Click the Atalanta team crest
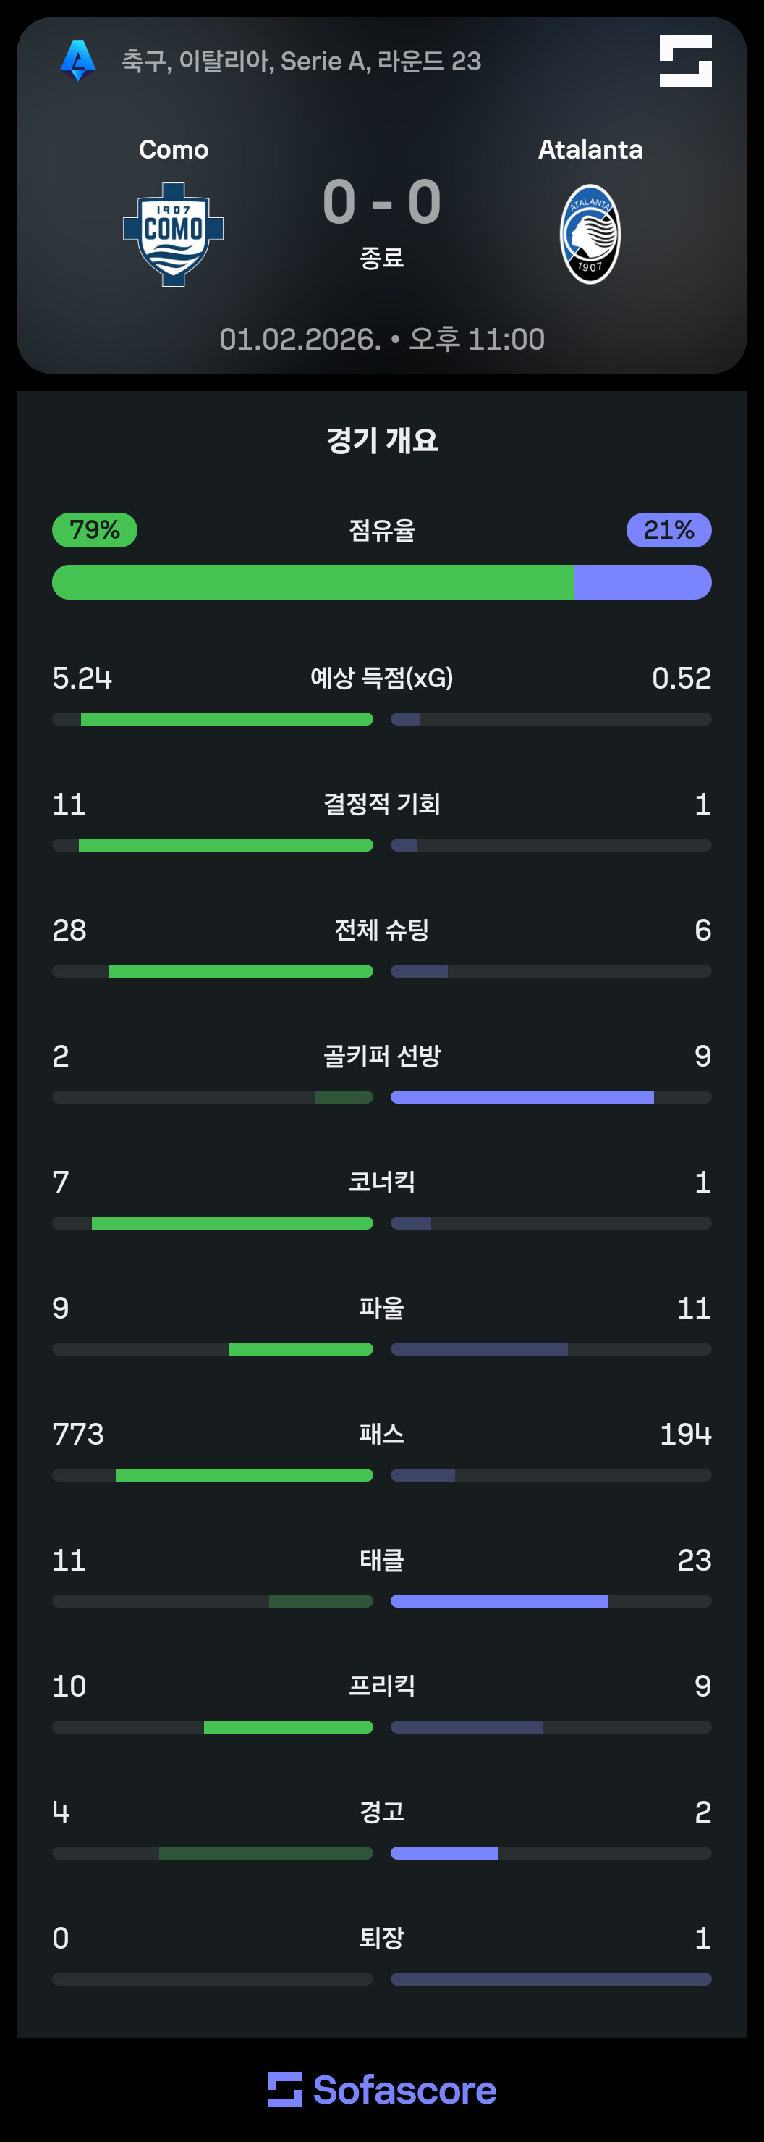The image size is (764, 2142). click(x=590, y=235)
